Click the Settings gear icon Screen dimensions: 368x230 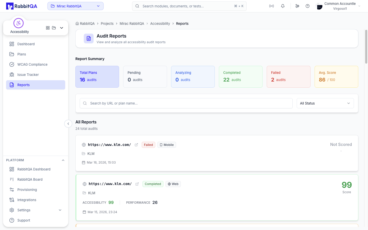12,210
